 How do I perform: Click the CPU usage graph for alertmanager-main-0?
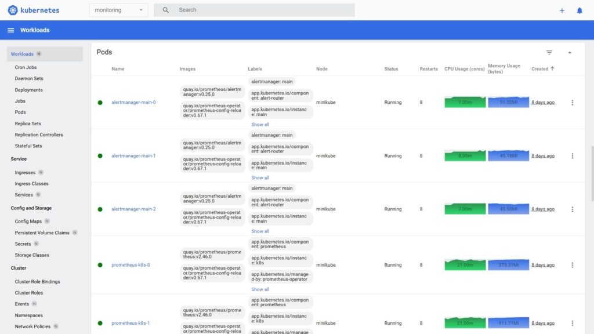465,102
